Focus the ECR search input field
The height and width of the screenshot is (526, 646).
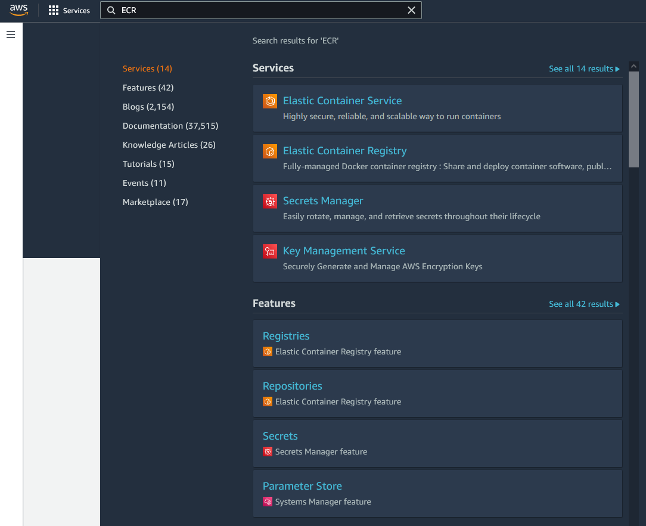(x=261, y=10)
